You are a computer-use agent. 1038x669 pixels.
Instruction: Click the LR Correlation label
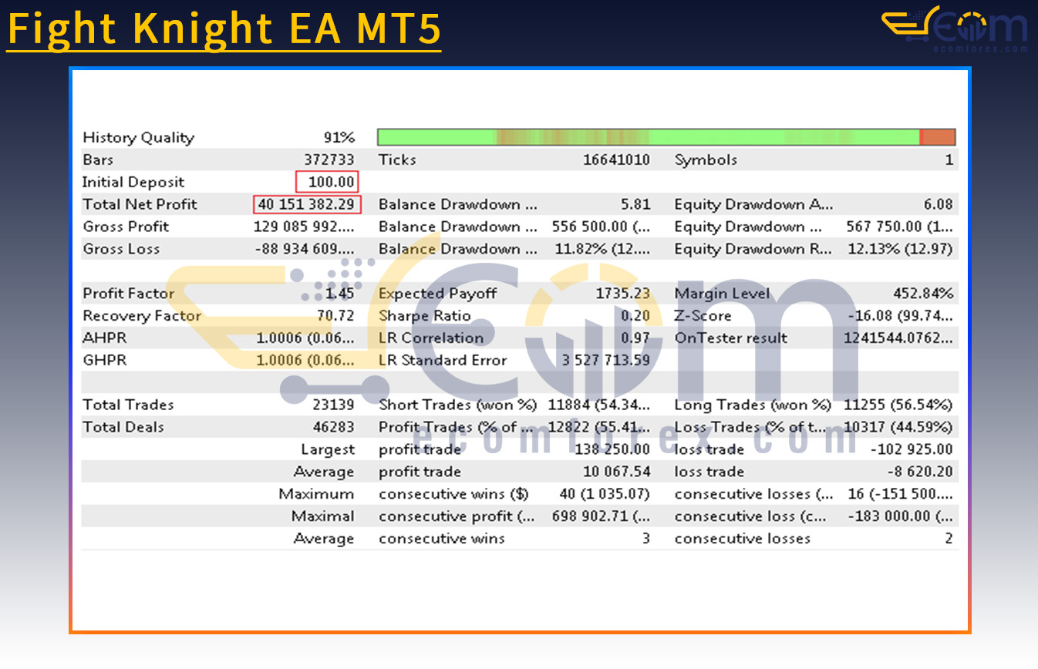(x=431, y=339)
